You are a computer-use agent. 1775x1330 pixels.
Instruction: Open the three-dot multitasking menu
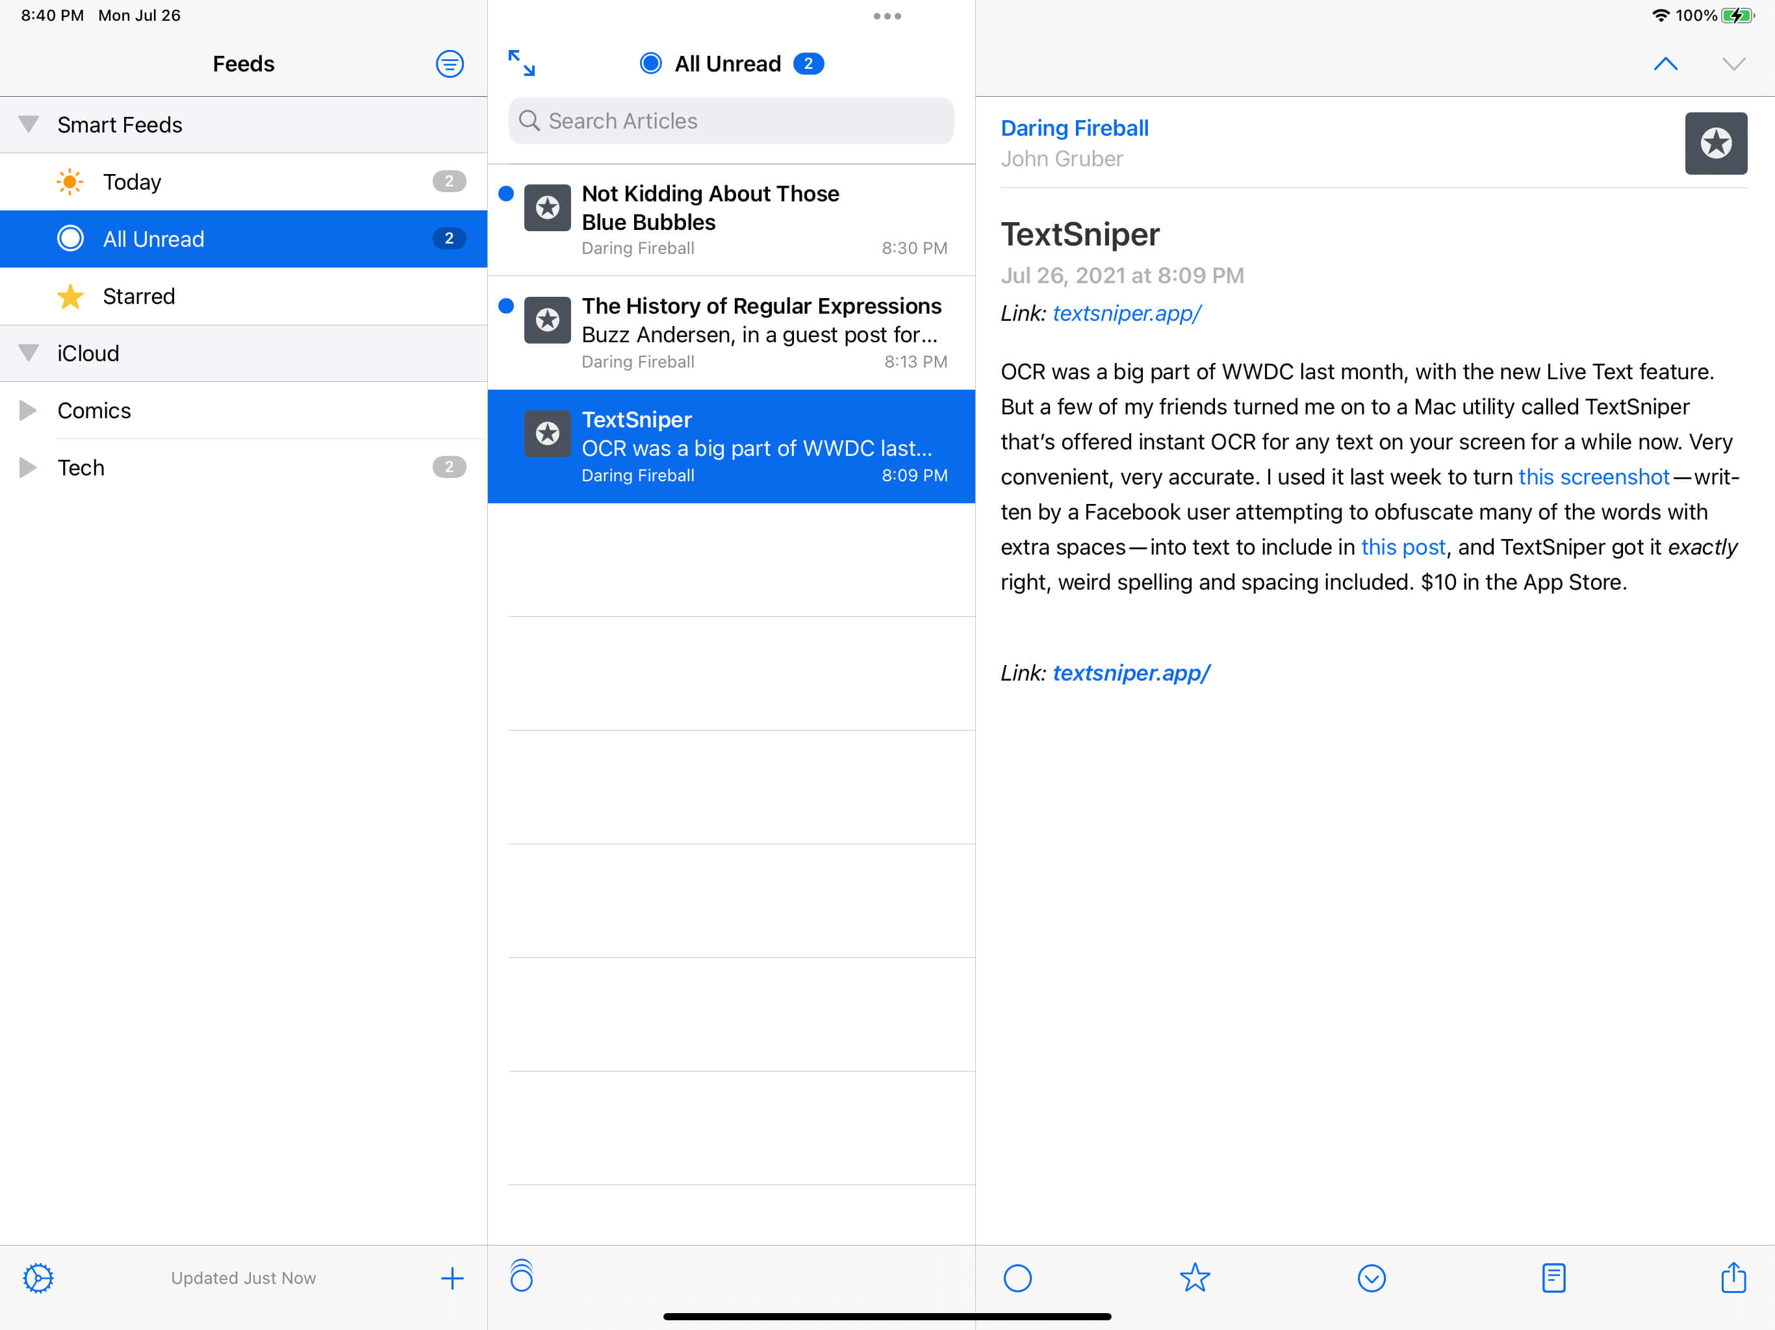tap(887, 16)
